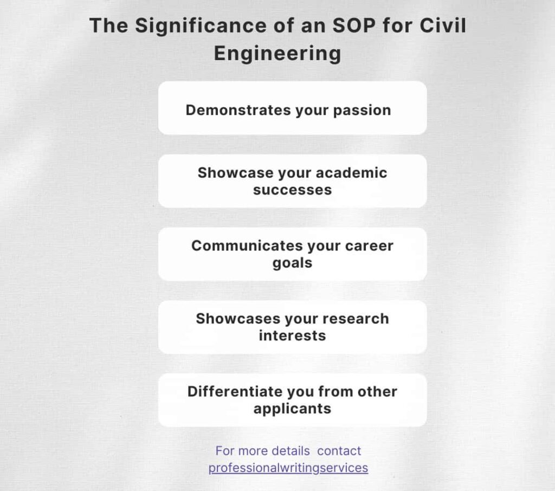
Task: Click the word "Civil" in the title
Action: point(443,25)
